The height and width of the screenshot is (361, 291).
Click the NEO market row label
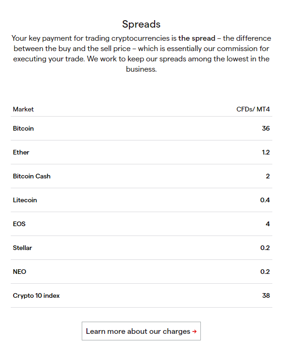pos(20,272)
